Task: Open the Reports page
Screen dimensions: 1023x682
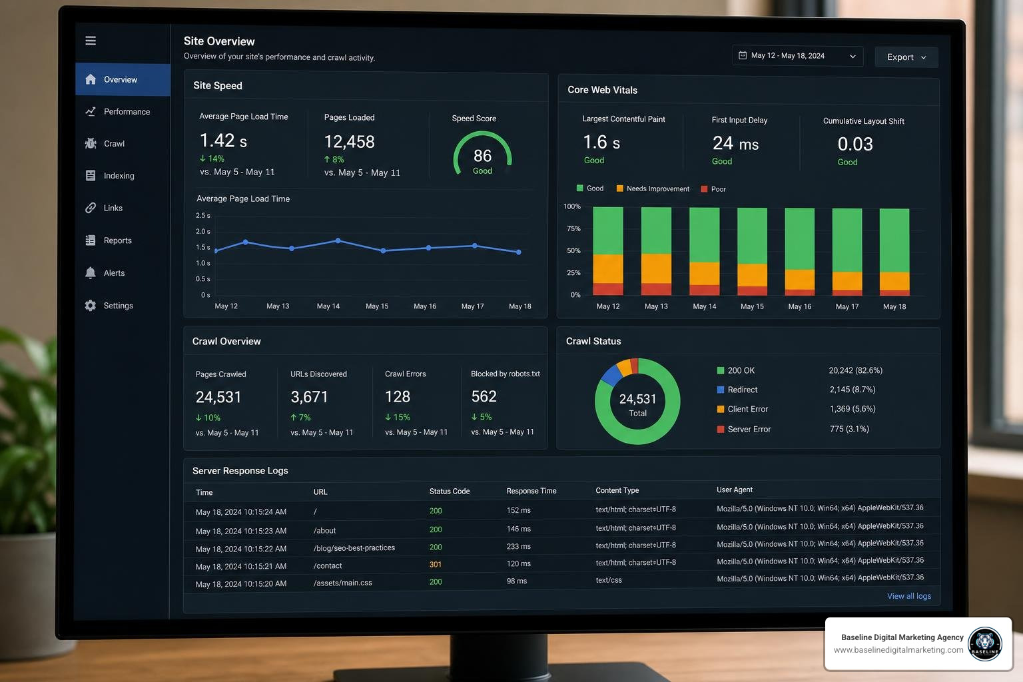Action: click(123, 240)
